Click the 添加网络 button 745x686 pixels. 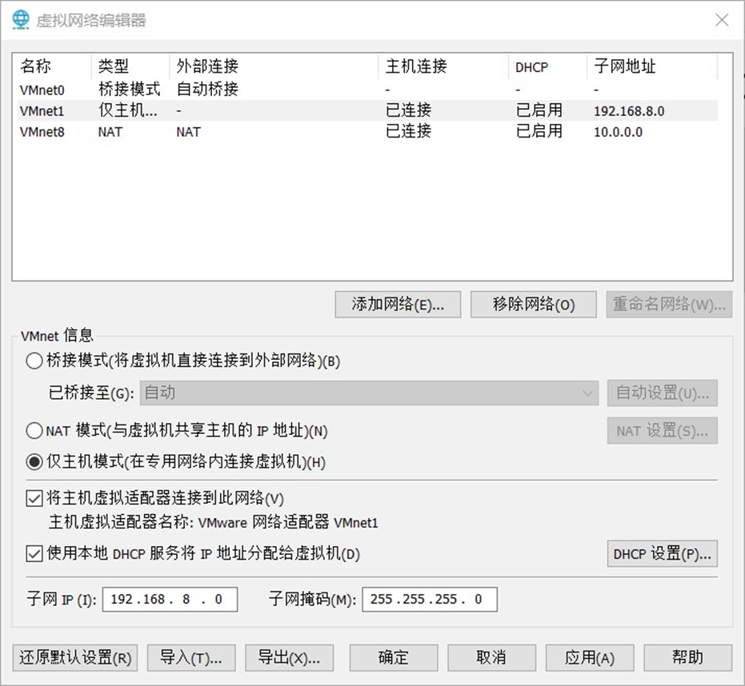click(x=398, y=305)
